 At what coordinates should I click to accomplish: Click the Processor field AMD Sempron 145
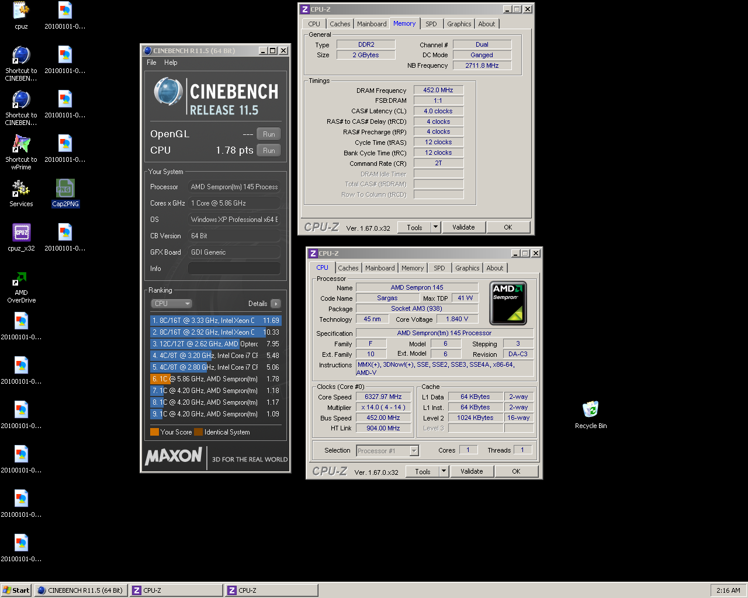(x=234, y=187)
